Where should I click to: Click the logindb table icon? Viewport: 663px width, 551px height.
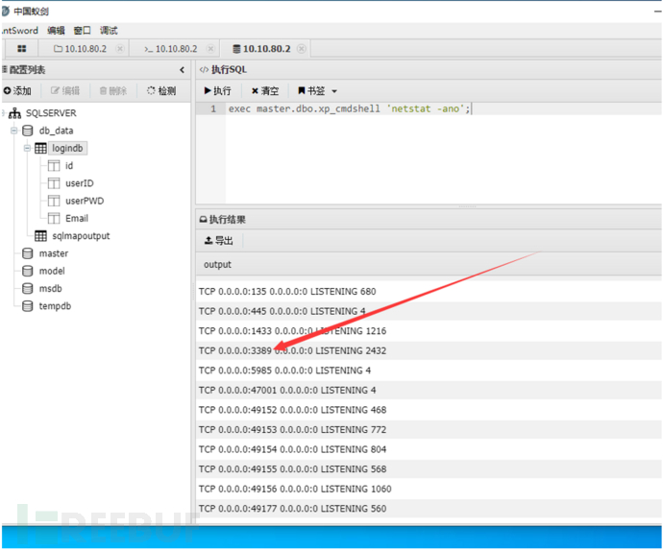pos(40,149)
